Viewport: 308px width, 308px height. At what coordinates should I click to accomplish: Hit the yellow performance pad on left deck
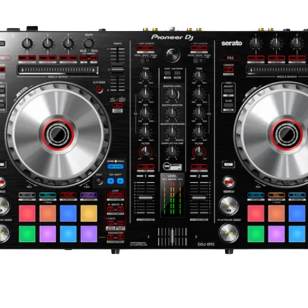(x=89, y=214)
